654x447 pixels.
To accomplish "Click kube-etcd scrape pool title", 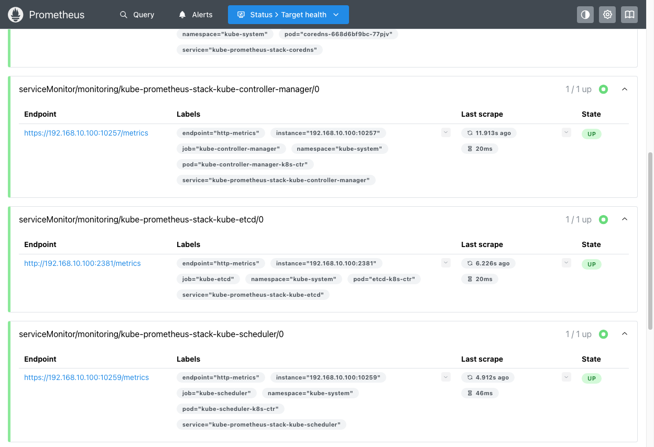I will 141,220.
